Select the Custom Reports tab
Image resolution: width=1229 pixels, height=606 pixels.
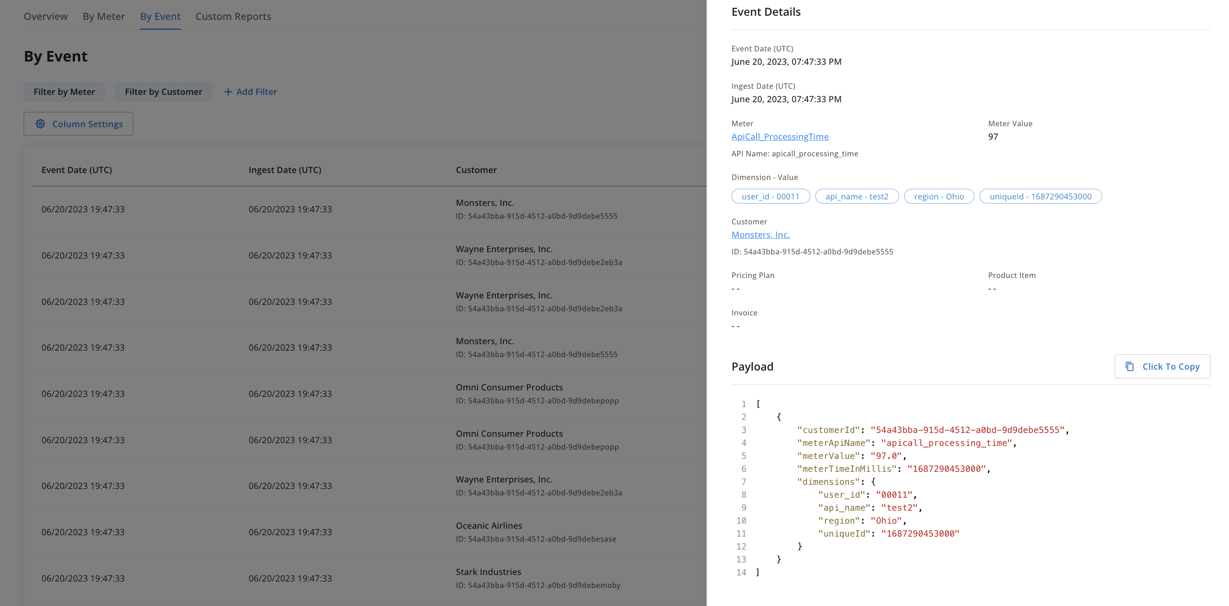click(x=233, y=16)
